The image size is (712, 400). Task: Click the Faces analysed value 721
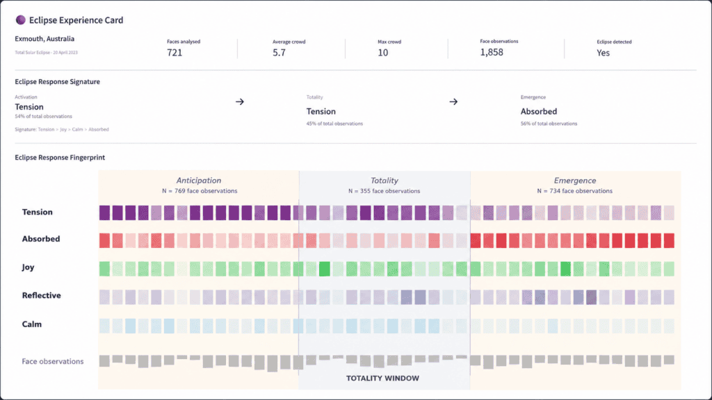click(x=175, y=53)
